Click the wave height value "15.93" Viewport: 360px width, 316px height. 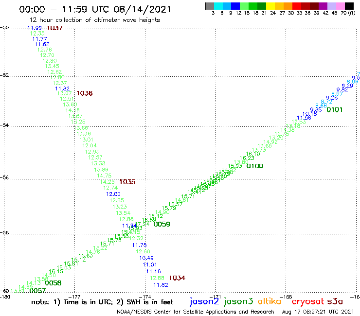[235, 166]
